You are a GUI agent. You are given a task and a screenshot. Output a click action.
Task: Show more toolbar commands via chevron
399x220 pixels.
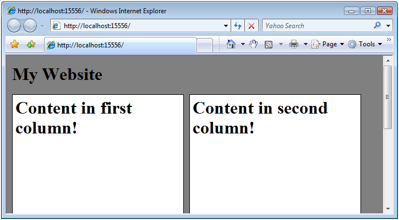tap(389, 39)
